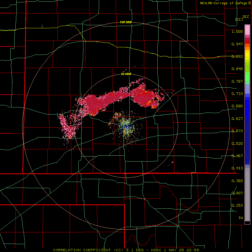Viewport: 252px width, 252px height.
Task: Click the 0.787 scale value
Action: click(237, 81)
